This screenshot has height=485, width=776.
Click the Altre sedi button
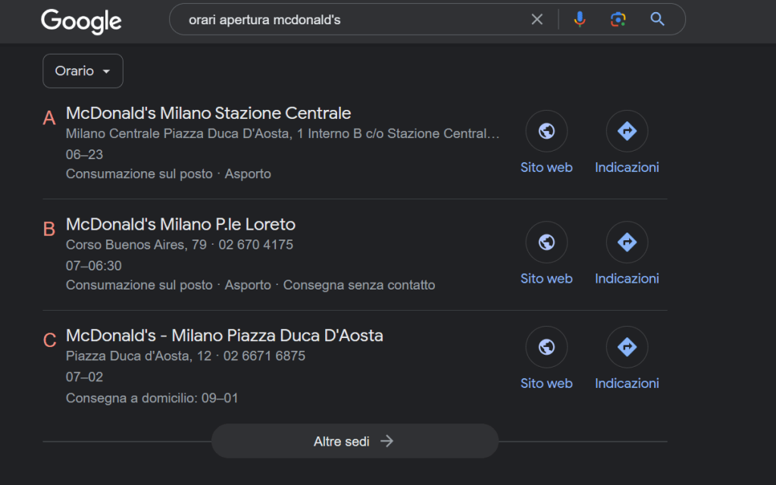(x=354, y=441)
